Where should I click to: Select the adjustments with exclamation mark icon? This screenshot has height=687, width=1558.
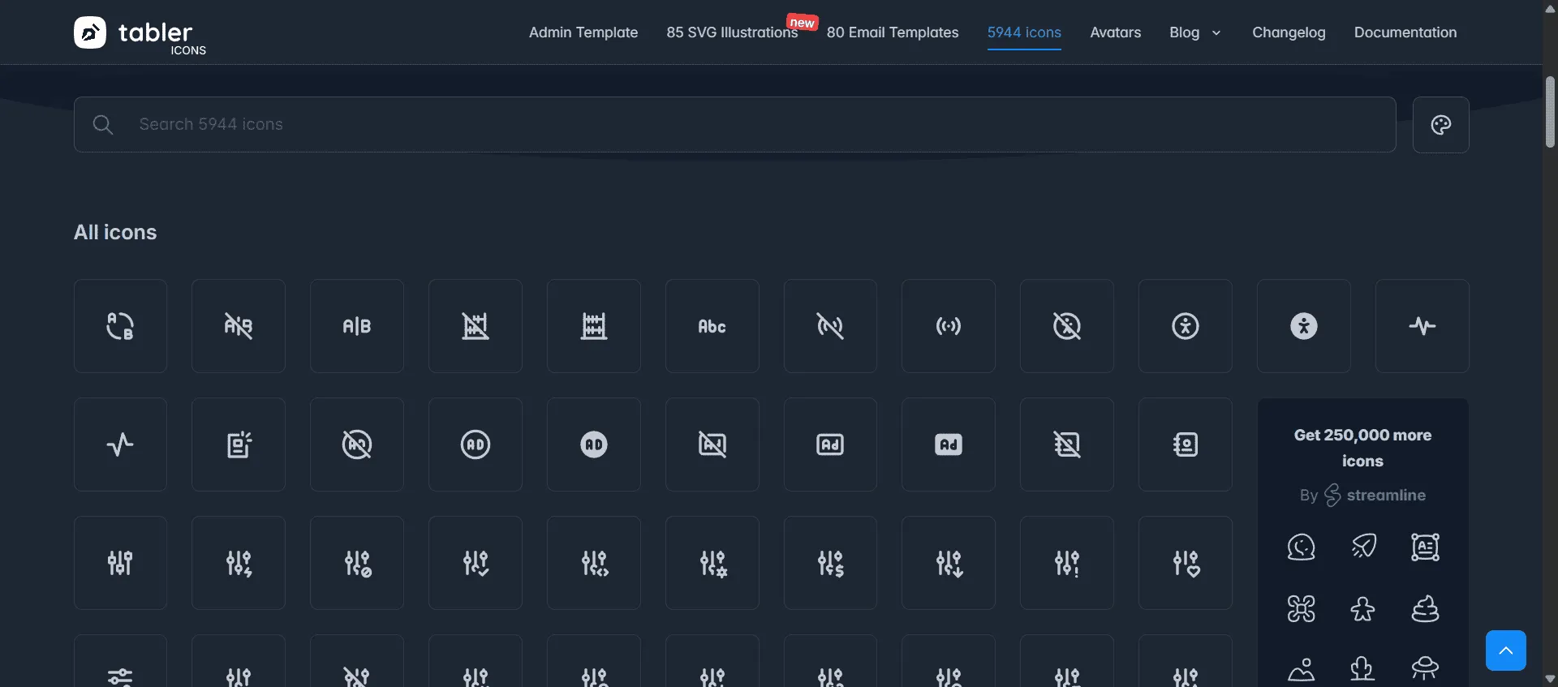click(x=1067, y=563)
